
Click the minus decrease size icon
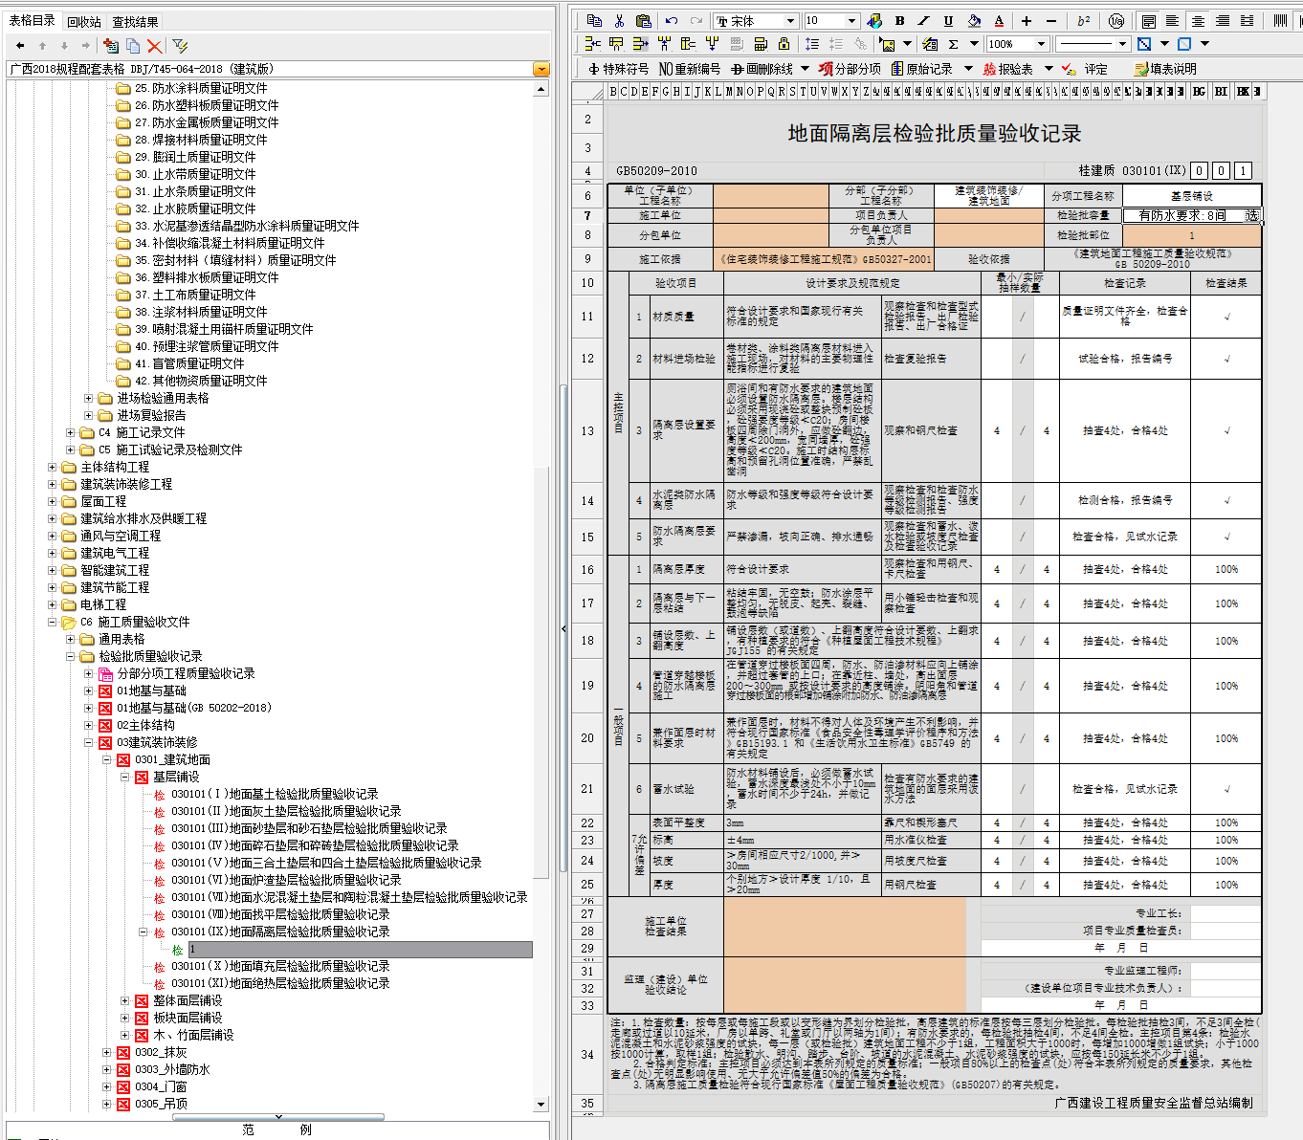pos(1050,20)
